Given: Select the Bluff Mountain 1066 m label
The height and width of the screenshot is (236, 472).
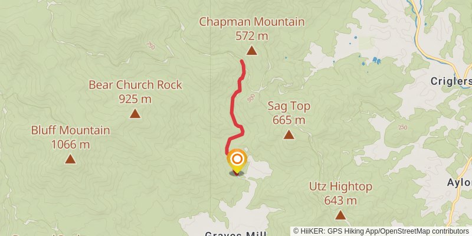Looking at the screenshot, I should point(70,137).
